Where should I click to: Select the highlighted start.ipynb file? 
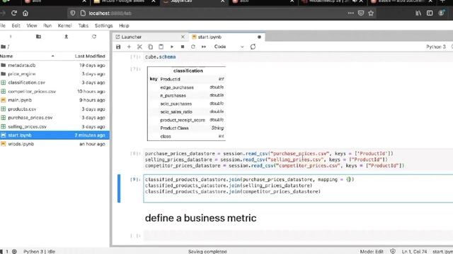tap(55, 135)
